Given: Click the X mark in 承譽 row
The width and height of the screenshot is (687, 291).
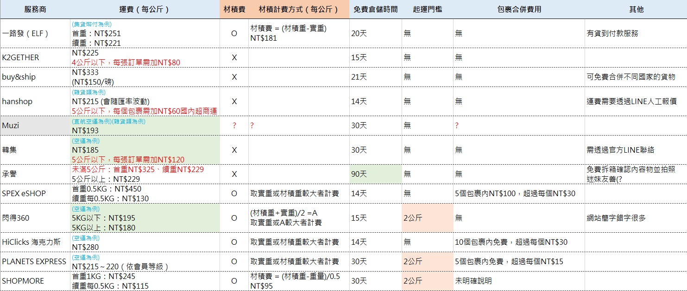Looking at the screenshot, I should [x=234, y=174].
